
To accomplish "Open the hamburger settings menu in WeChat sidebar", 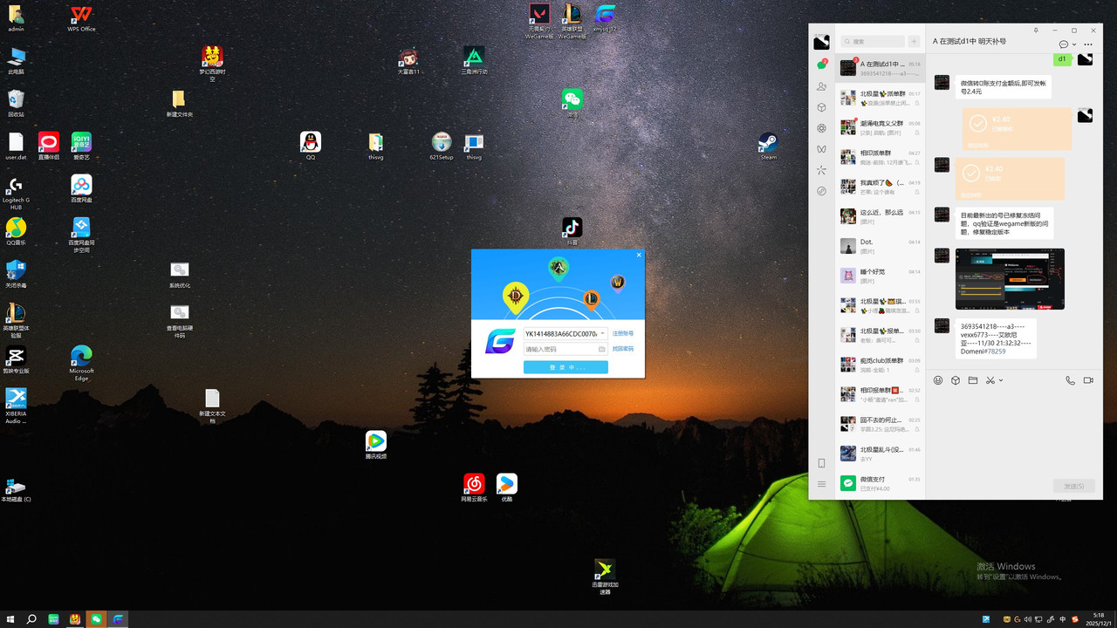I will pyautogui.click(x=821, y=484).
